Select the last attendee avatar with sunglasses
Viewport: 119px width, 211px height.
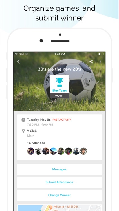click(83, 151)
